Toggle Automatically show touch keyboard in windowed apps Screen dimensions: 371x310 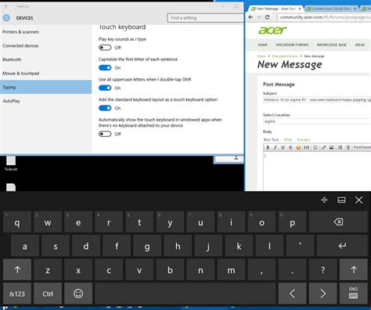point(105,134)
